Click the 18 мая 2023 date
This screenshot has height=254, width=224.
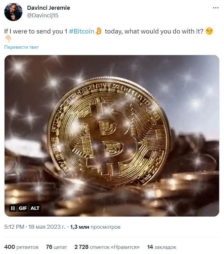click(47, 227)
